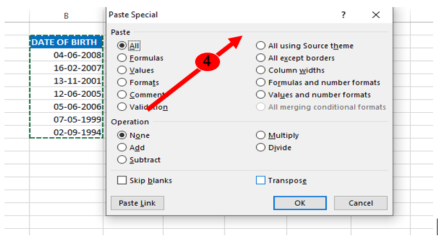Select the DATE OF BIRTH header cell
Image resolution: width=444 pixels, height=241 pixels.
click(x=66, y=42)
